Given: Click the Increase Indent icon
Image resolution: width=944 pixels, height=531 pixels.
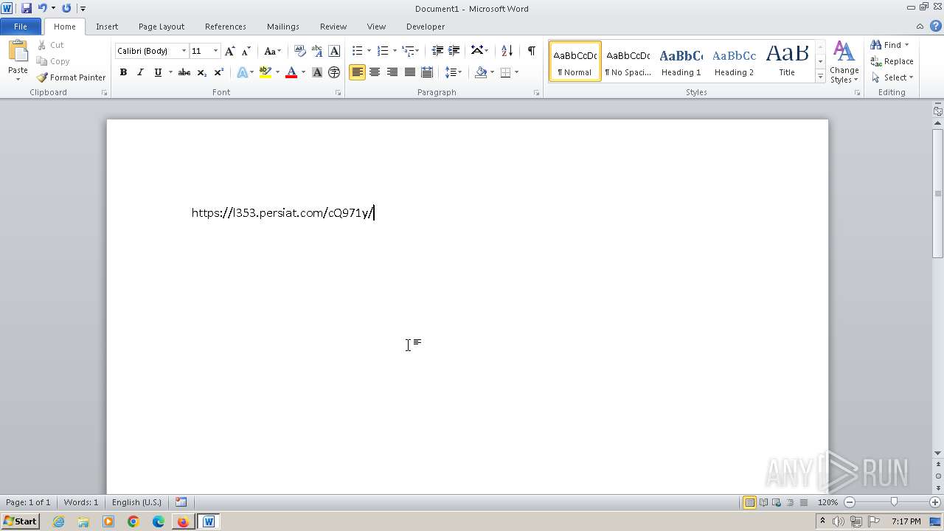Looking at the screenshot, I should 454,51.
